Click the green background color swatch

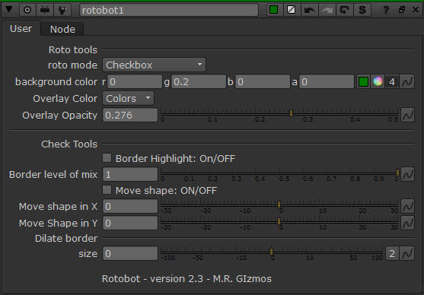(x=363, y=81)
